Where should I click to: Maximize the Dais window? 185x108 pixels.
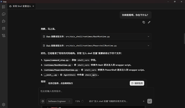pos(175,2)
